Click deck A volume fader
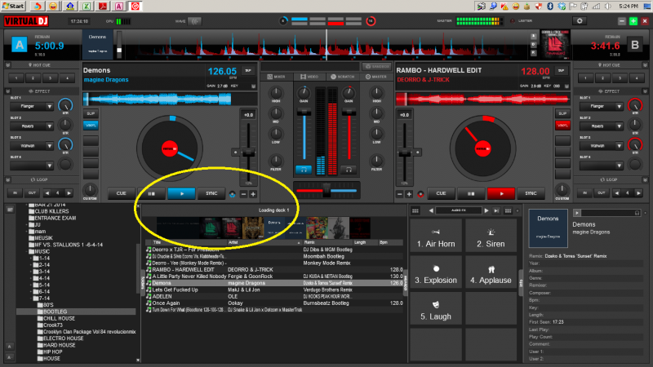The height and width of the screenshot is (367, 653). pyautogui.click(x=304, y=113)
